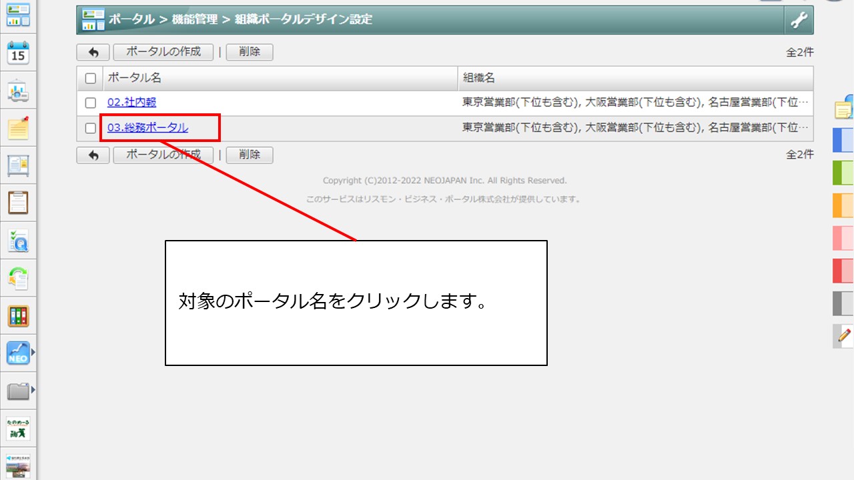The width and height of the screenshot is (854, 480).
Task: Open the calendar icon showing 15
Action: (x=18, y=52)
